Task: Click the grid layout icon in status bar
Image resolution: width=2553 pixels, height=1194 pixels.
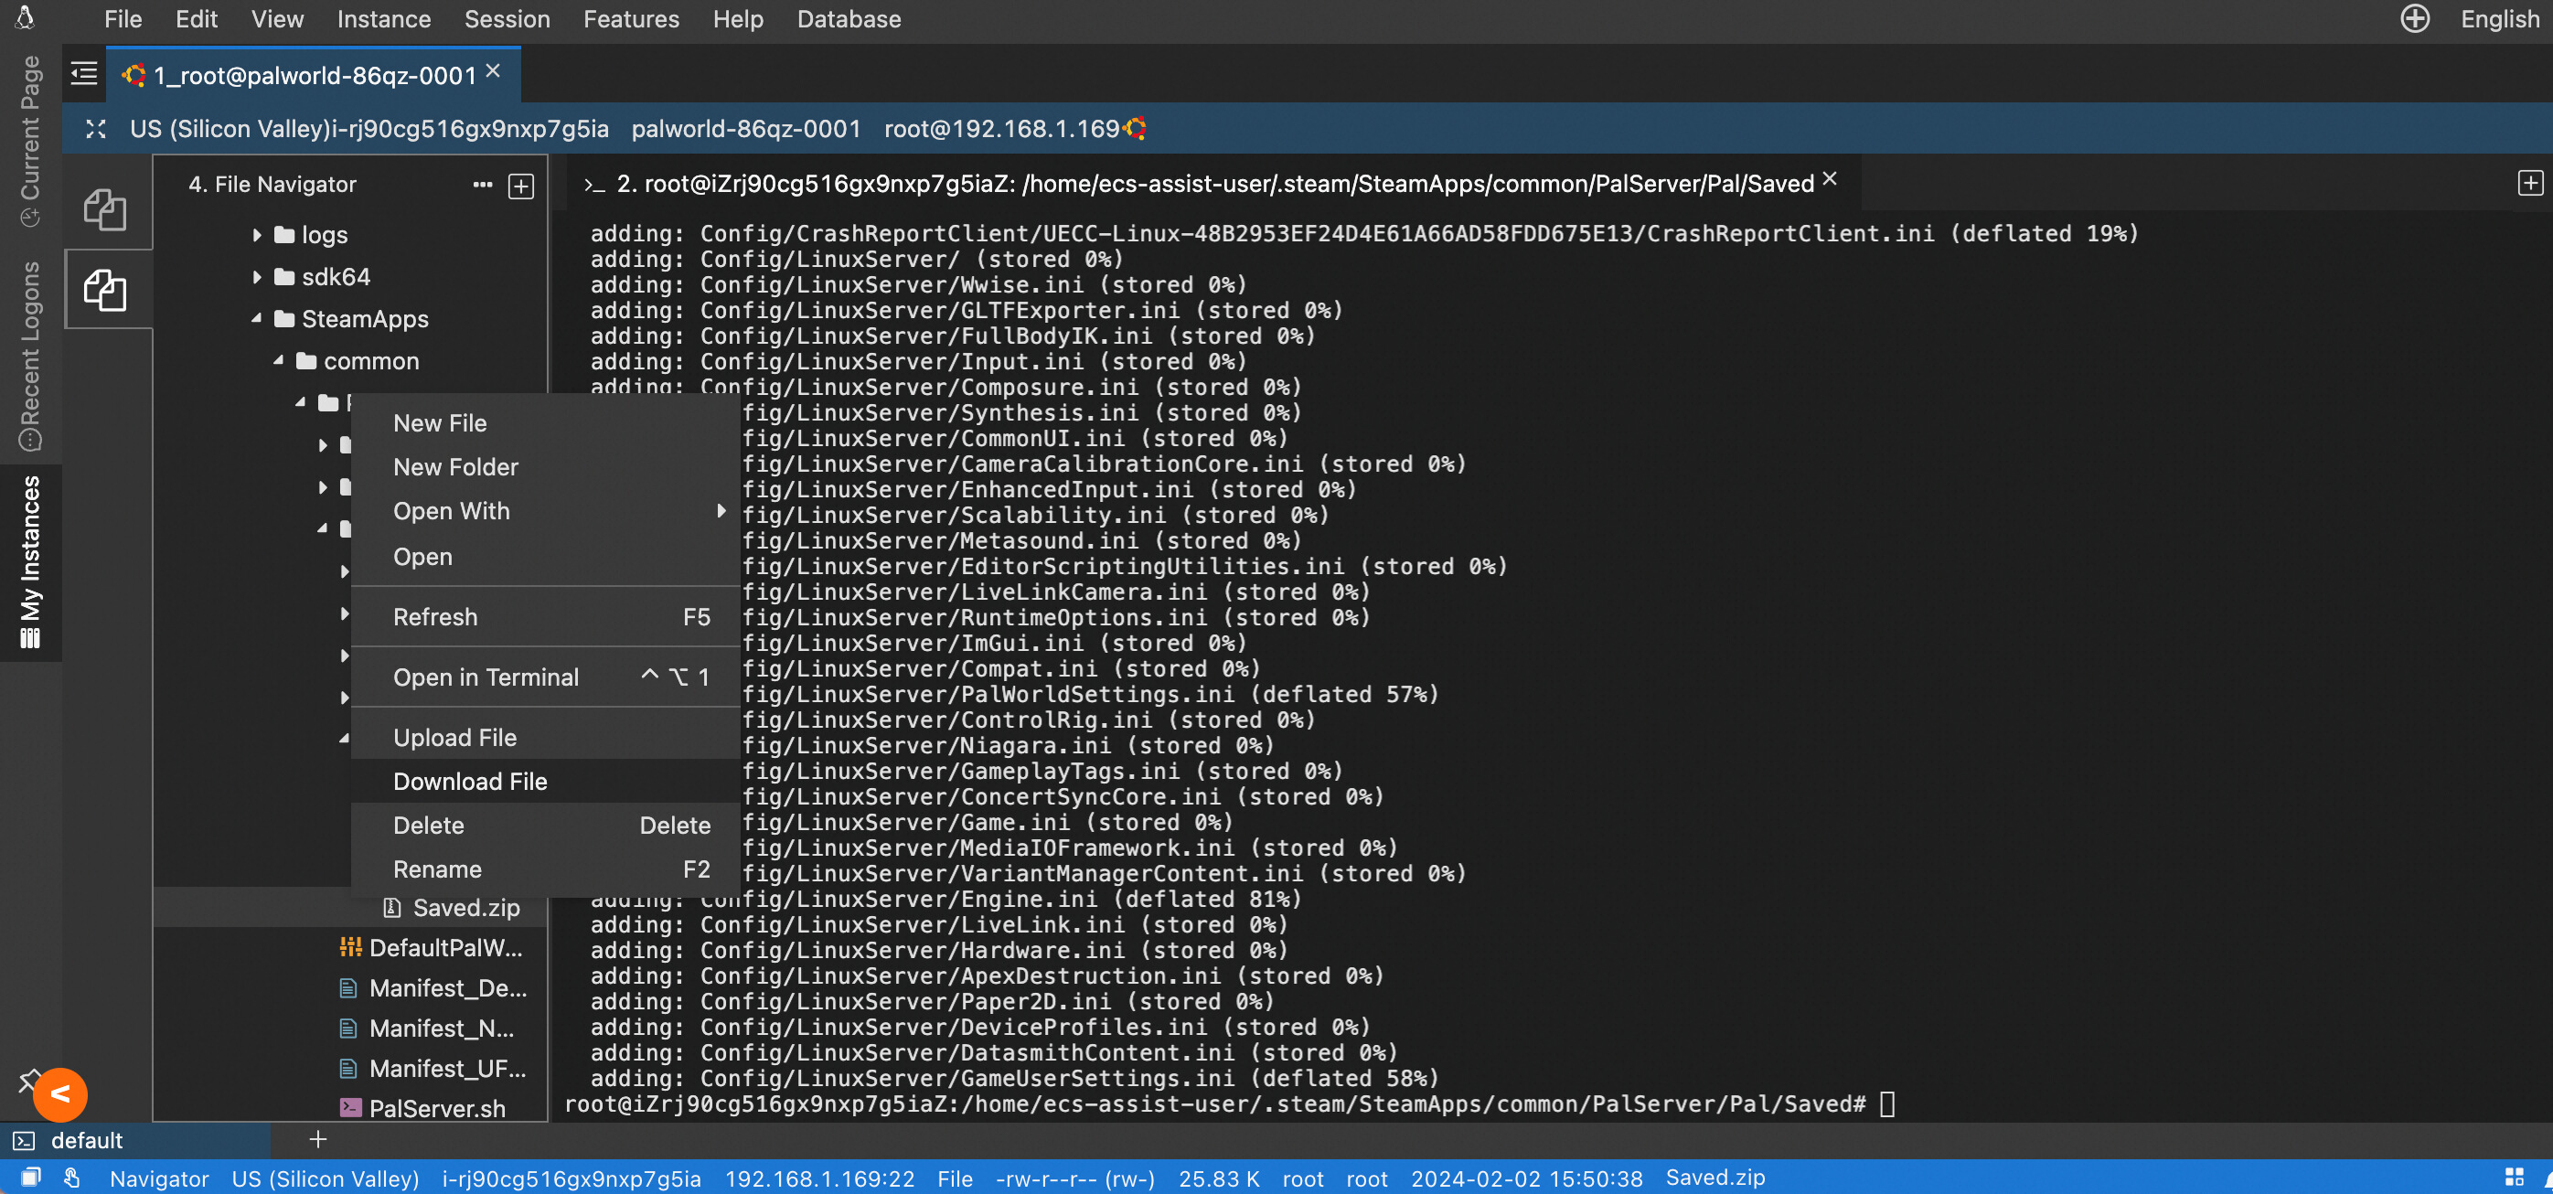Action: coord(2514,1178)
